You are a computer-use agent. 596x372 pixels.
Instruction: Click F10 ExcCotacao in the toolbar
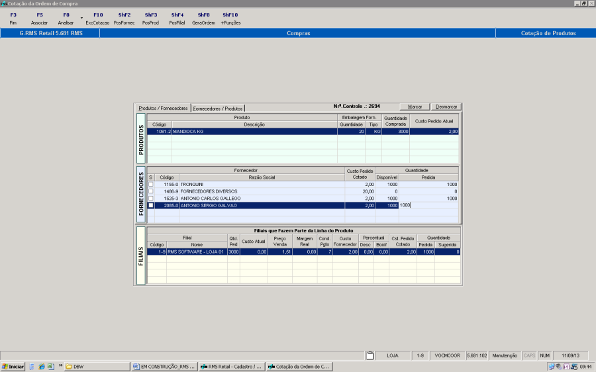pos(97,18)
